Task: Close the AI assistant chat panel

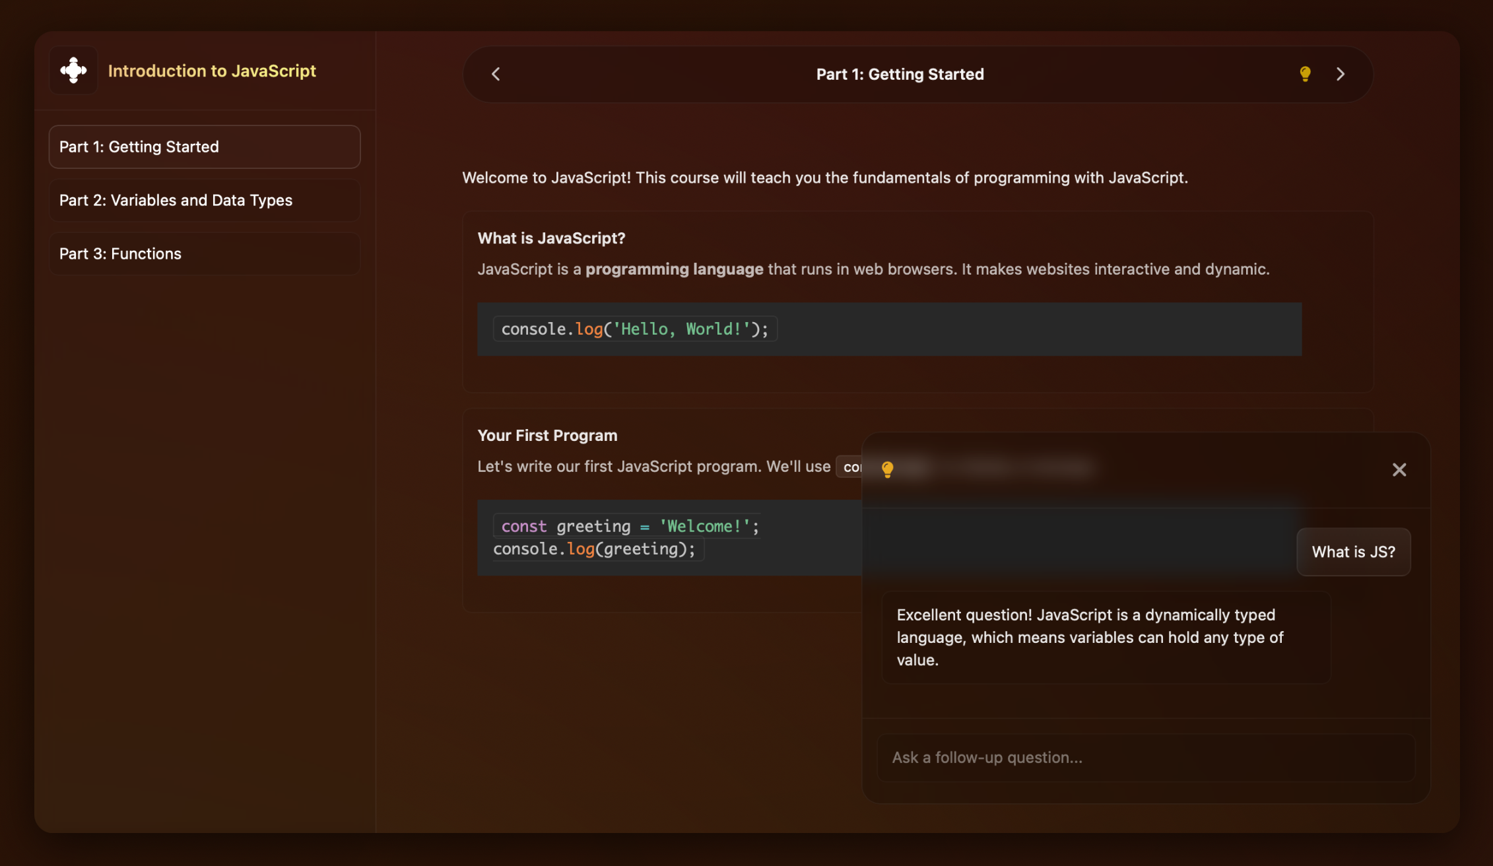Action: [1399, 470]
